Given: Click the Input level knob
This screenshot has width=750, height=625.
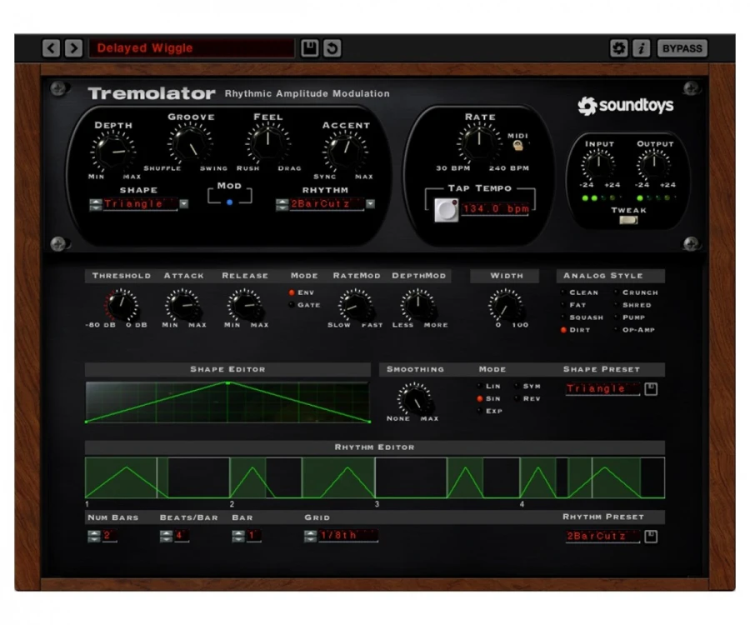Looking at the screenshot, I should pyautogui.click(x=597, y=164).
